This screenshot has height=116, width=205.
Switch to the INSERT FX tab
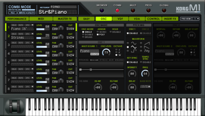(x=170, y=19)
